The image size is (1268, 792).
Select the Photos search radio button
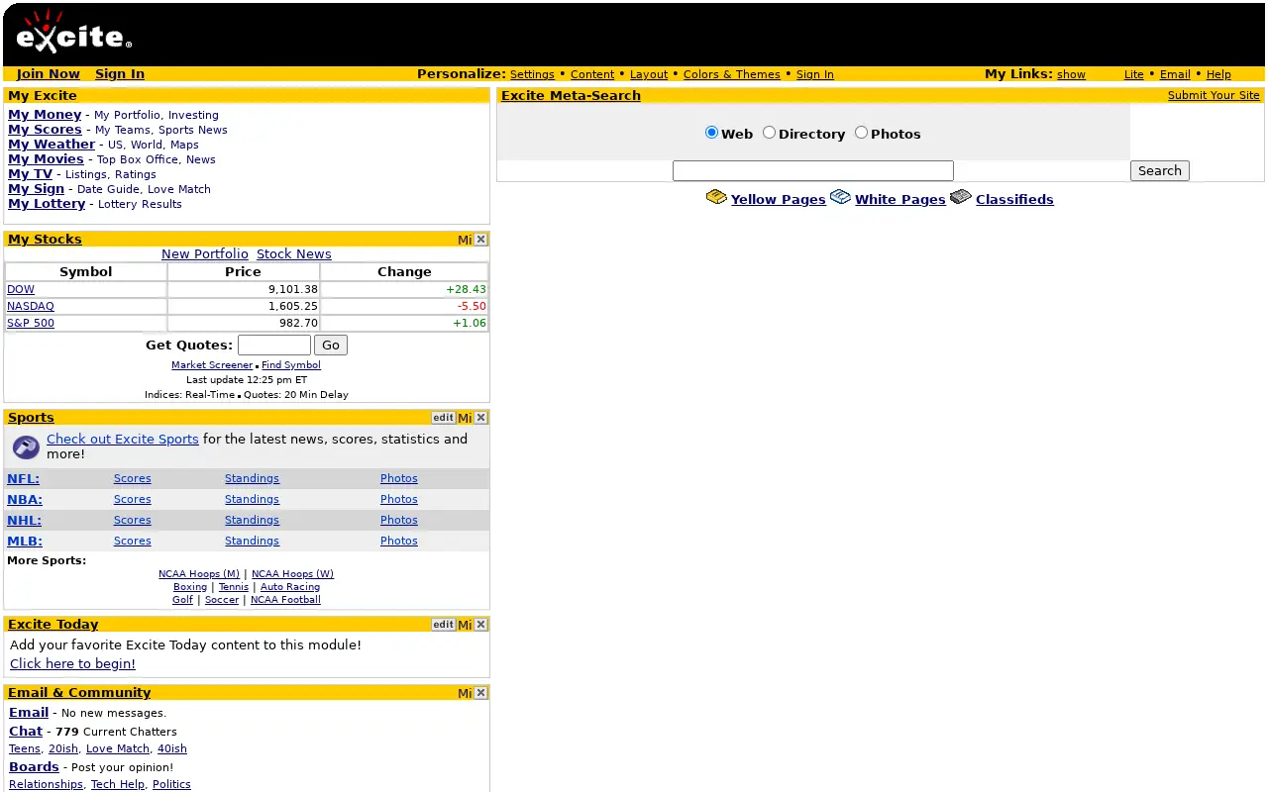pyautogui.click(x=861, y=133)
